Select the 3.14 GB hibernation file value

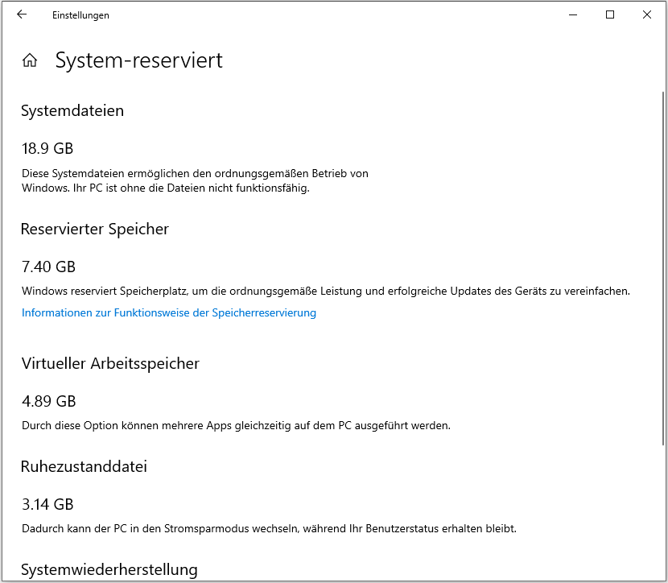click(x=48, y=504)
